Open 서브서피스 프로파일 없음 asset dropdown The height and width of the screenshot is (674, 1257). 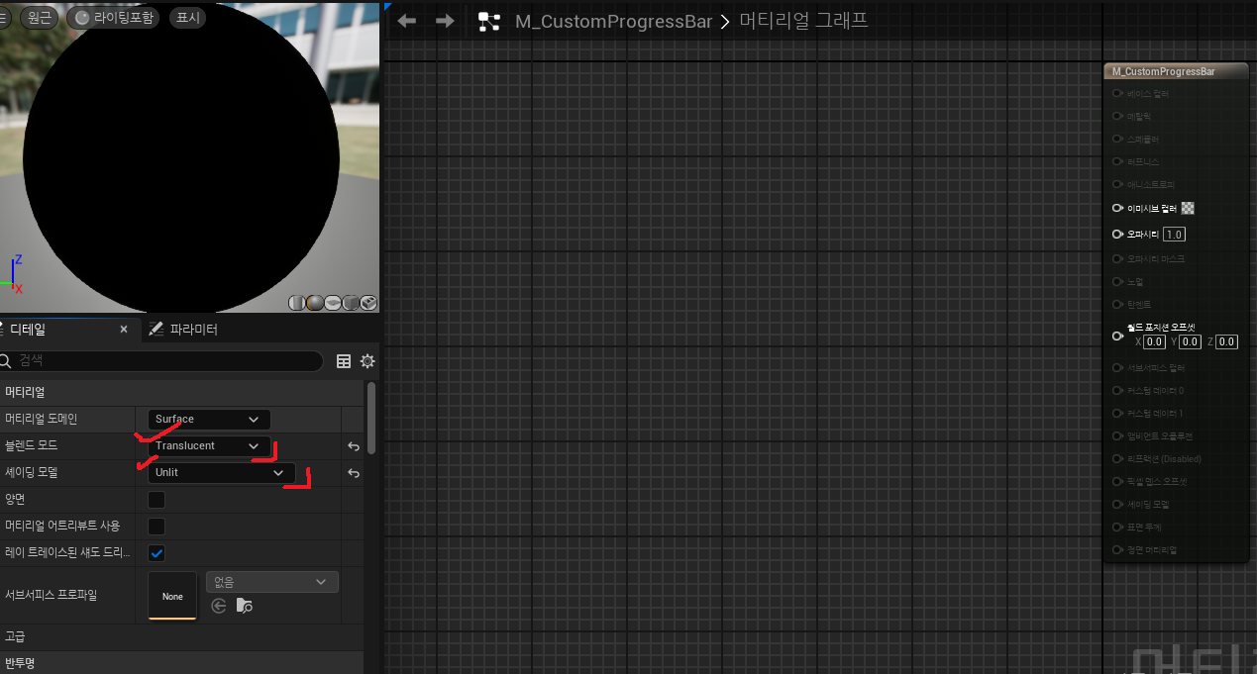[272, 582]
